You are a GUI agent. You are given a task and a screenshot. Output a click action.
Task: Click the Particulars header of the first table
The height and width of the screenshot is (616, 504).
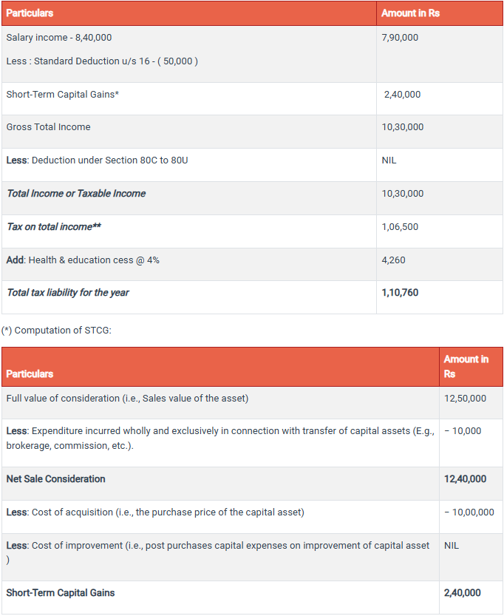coord(30,13)
